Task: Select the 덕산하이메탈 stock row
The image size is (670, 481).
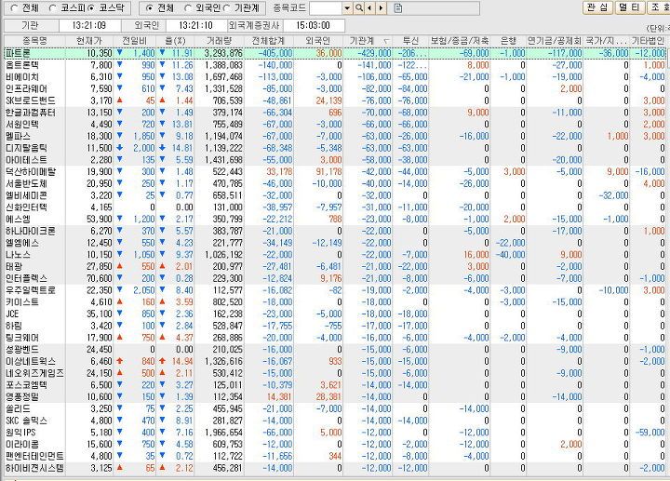Action: click(x=335, y=172)
